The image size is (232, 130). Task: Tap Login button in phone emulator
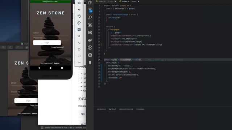click(x=47, y=43)
